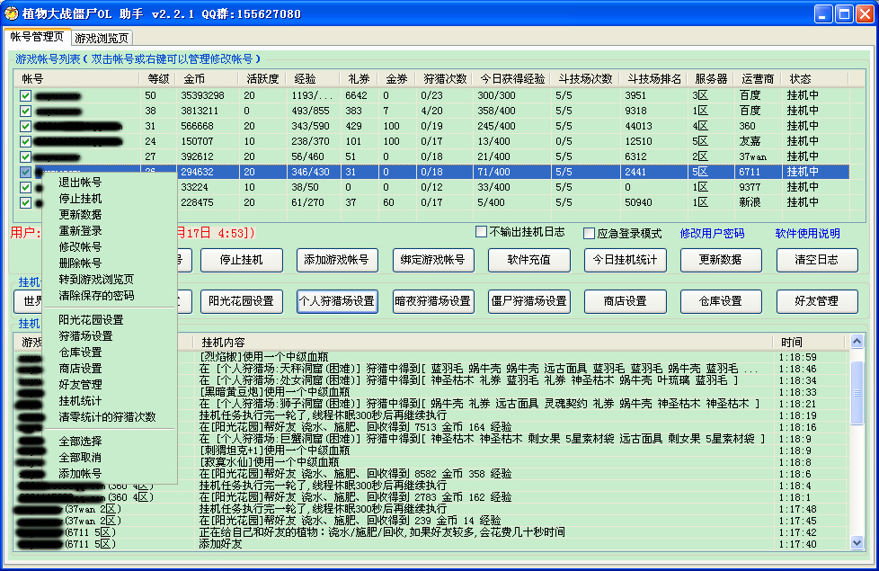Click the sunflower app icon in the title bar
The image size is (879, 571).
click(13, 13)
